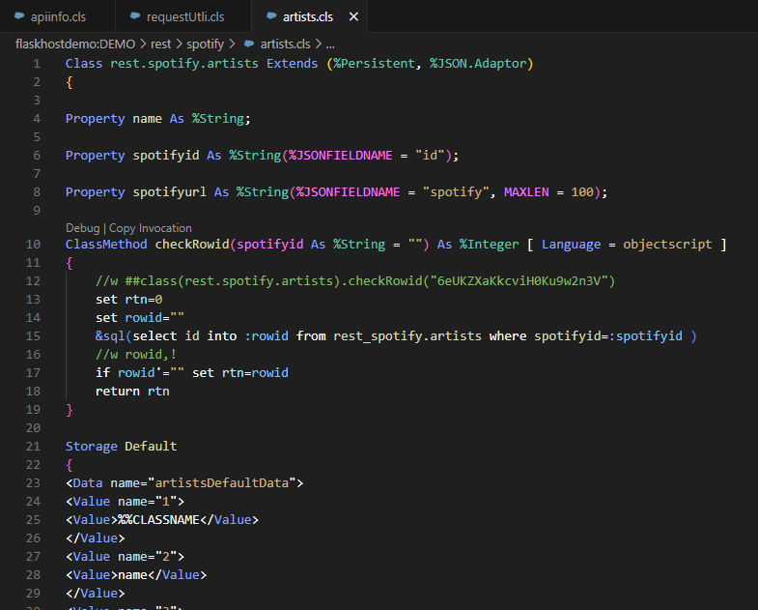Click on '100' value on line 8
This screenshot has width=758, height=610.
(x=582, y=192)
